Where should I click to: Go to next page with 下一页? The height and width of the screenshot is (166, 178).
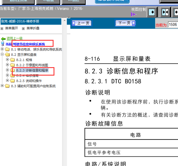tap(125, 23)
